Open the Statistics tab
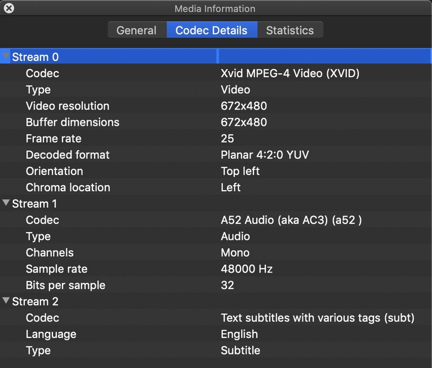 point(290,30)
